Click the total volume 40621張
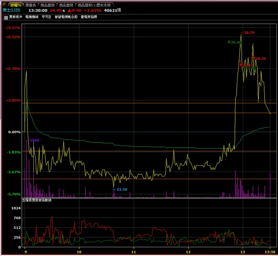This screenshot has width=278, height=256. point(113,10)
